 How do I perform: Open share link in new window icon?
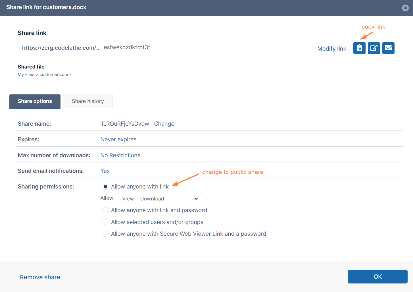pos(374,48)
